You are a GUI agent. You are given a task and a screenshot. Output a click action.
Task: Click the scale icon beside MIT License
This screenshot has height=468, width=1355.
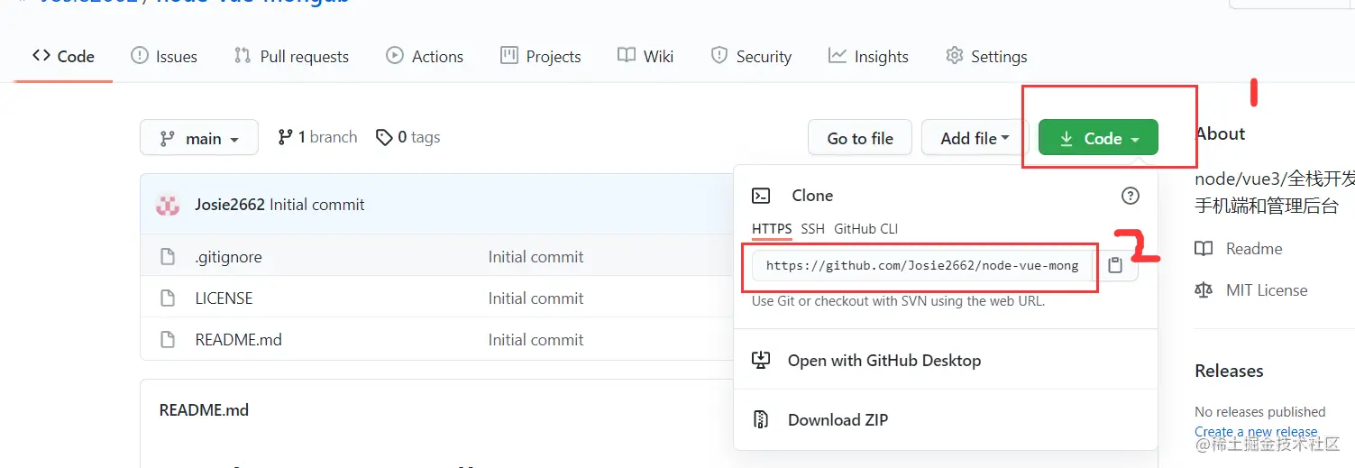click(1204, 290)
